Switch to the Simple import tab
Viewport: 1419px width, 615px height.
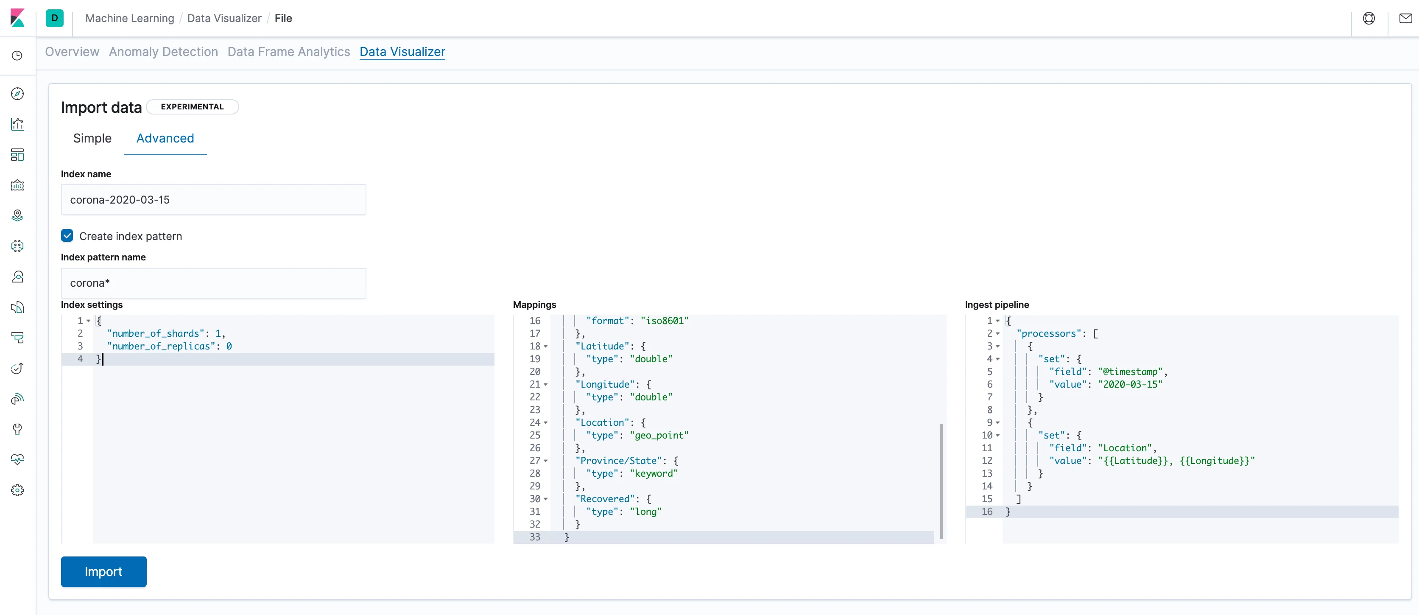pos(92,138)
